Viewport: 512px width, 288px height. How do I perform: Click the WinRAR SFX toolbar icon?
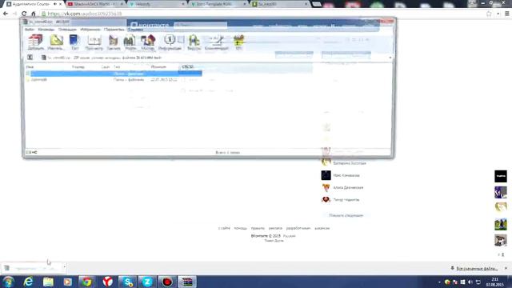tap(238, 42)
